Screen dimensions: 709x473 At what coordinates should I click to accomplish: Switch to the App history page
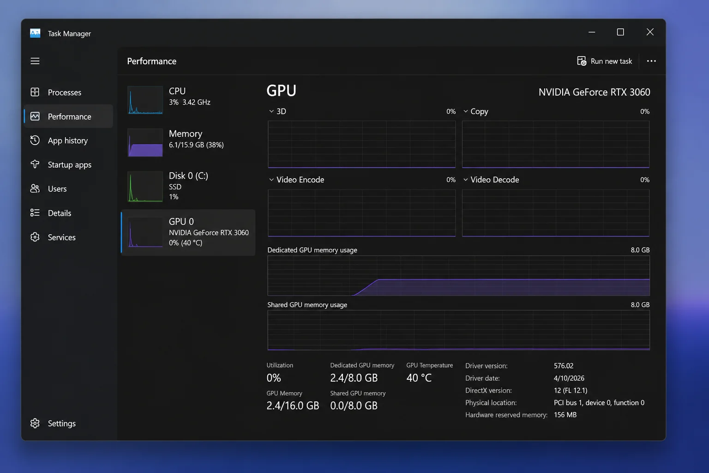(x=68, y=140)
